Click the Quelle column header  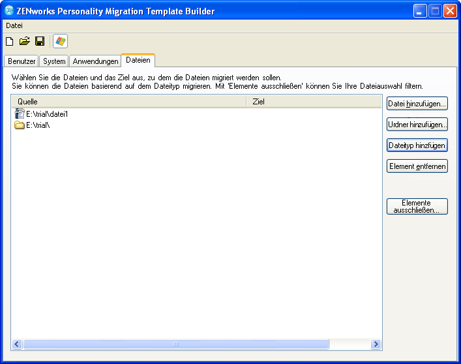coord(129,102)
